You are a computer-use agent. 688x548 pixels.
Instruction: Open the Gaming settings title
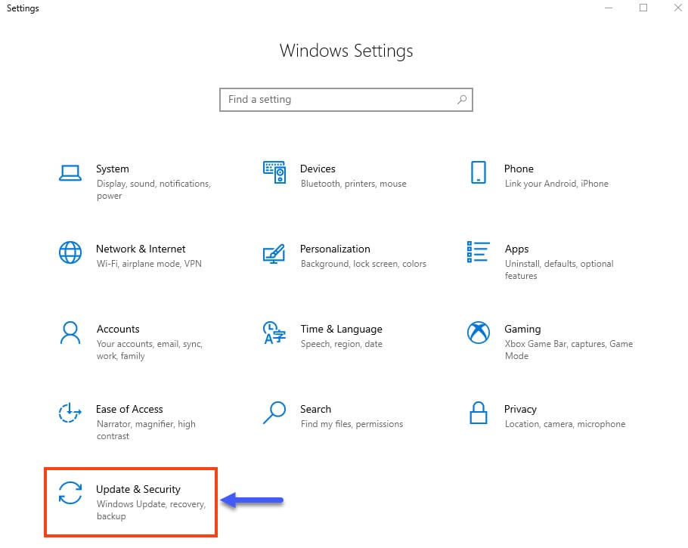[x=522, y=330]
